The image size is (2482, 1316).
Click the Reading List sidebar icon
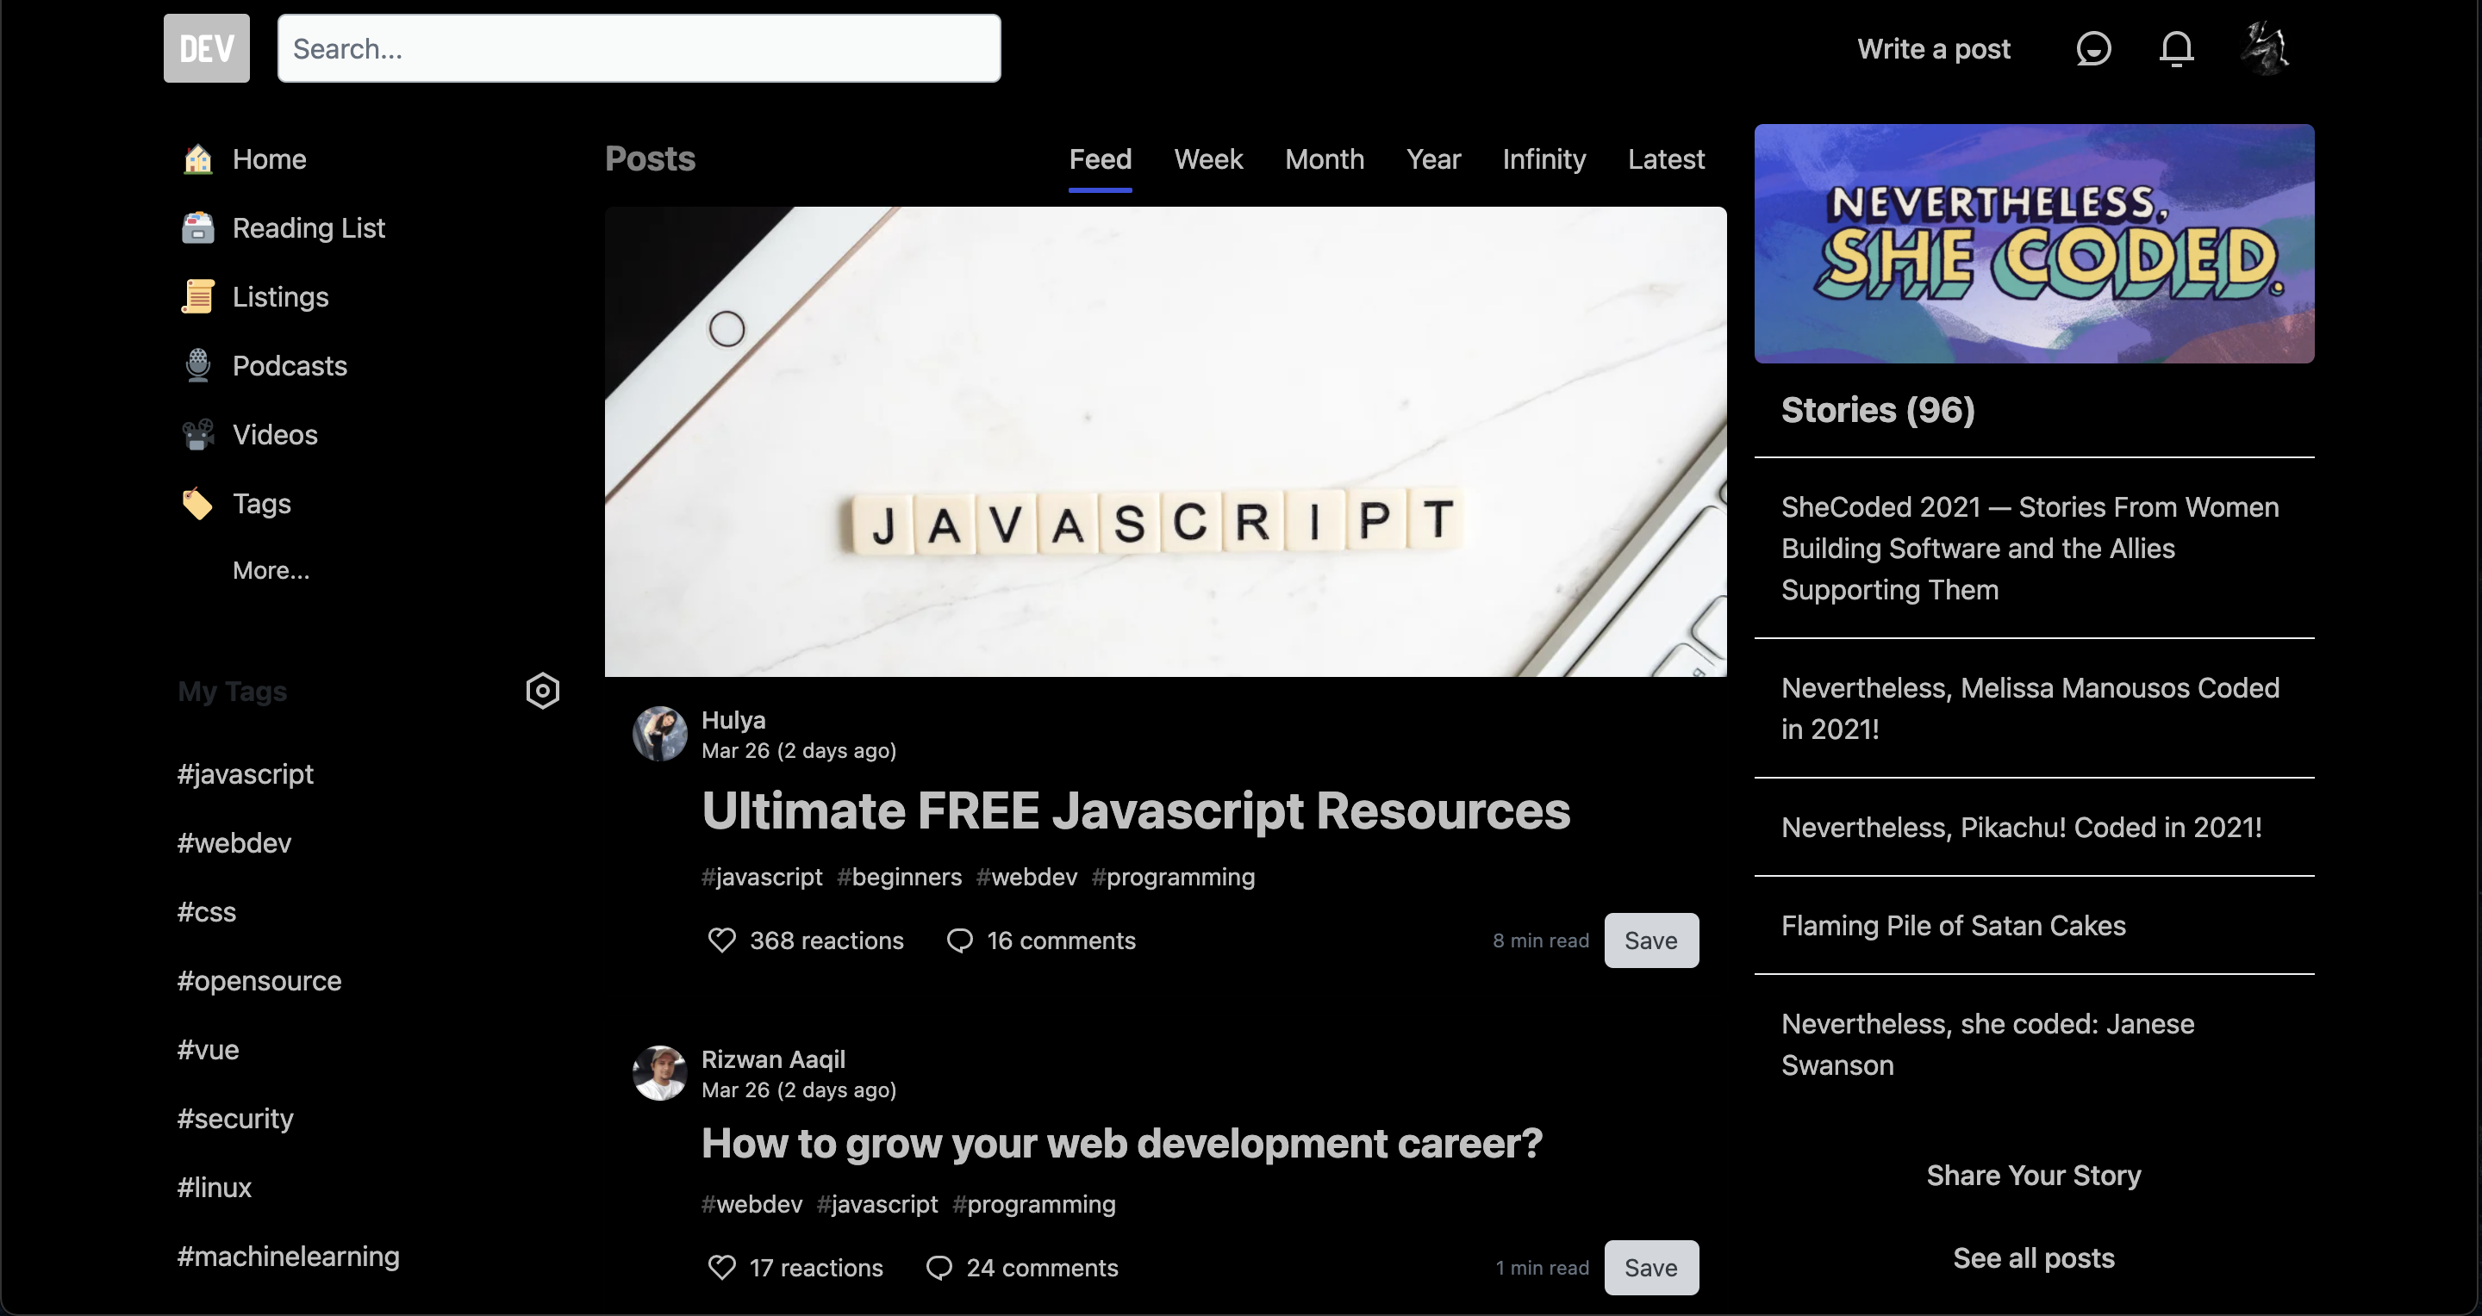(x=197, y=228)
